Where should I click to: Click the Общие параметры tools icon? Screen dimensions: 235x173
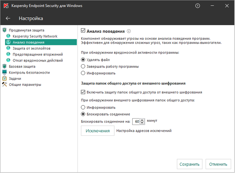5,84
